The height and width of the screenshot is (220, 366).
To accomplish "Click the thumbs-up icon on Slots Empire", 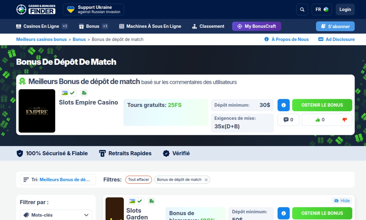I will pos(318,120).
